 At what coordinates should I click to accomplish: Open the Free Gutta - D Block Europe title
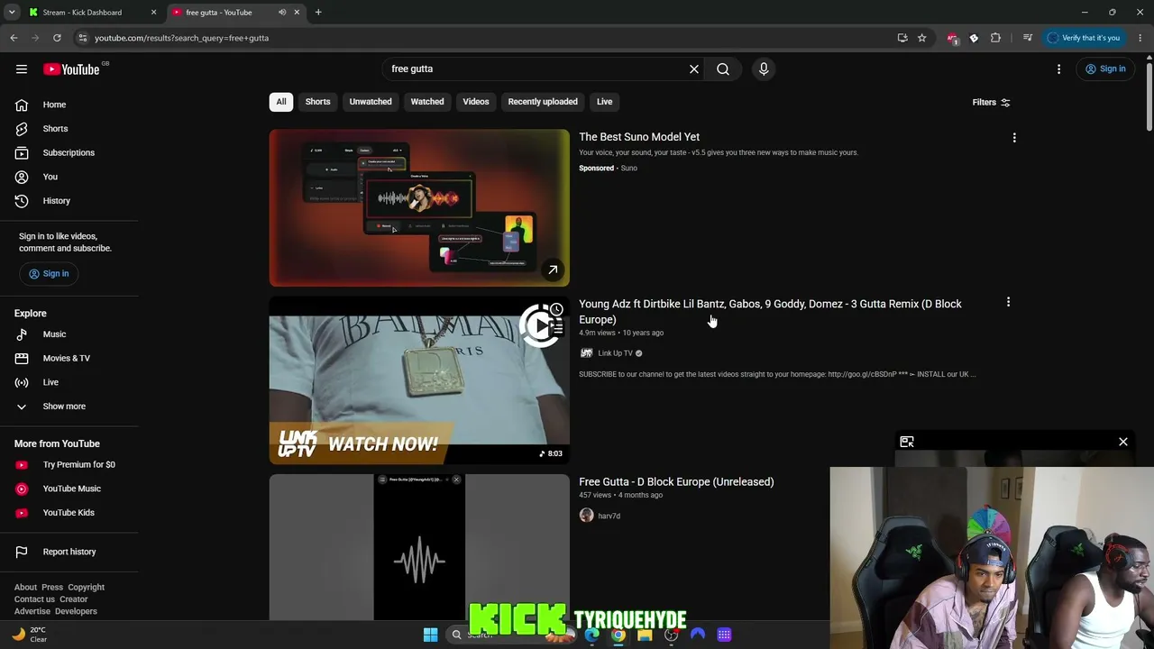[x=676, y=482]
